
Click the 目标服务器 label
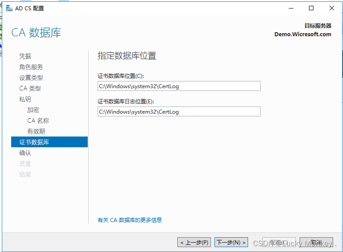click(x=318, y=26)
